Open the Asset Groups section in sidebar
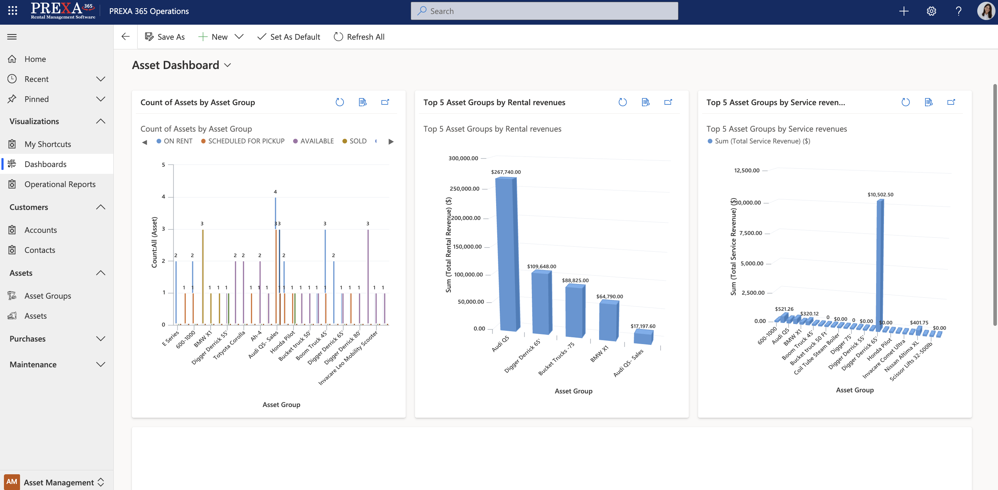998x490 pixels. pos(47,295)
